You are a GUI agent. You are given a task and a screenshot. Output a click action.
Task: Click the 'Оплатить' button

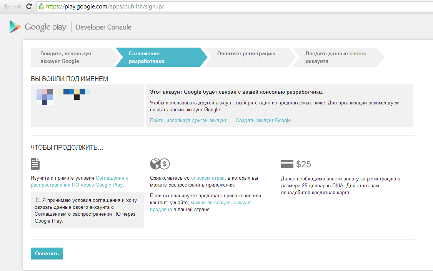pos(47,254)
